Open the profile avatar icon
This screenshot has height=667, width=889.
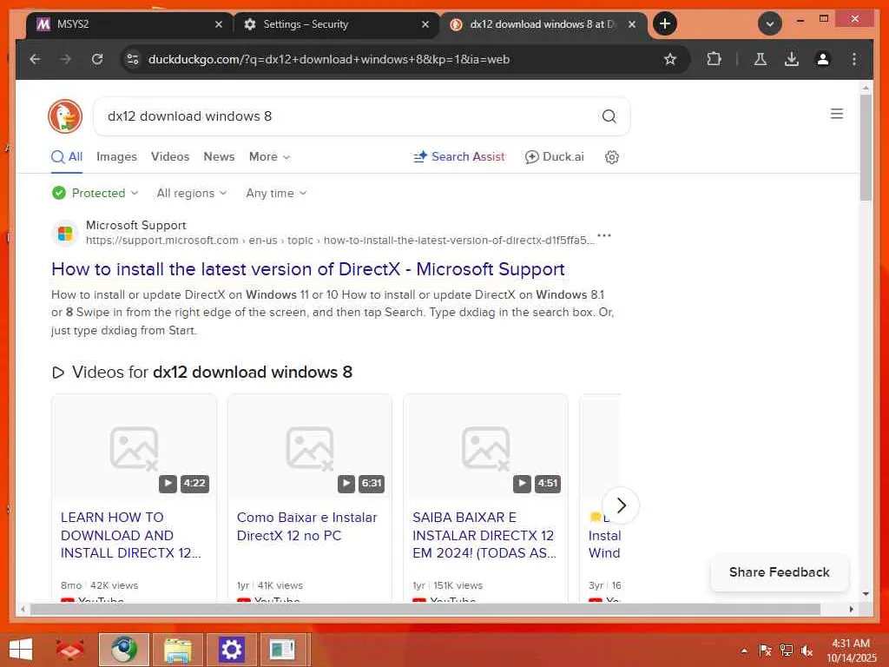click(x=823, y=59)
